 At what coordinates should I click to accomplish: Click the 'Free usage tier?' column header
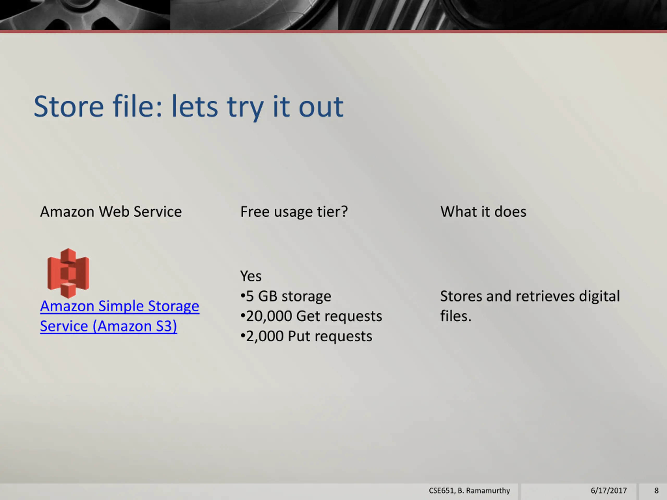(x=294, y=211)
